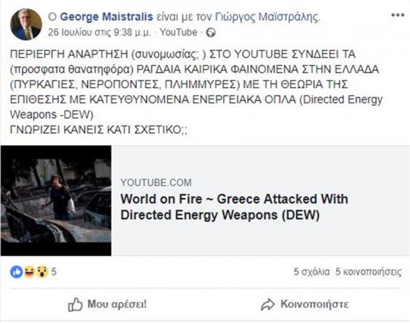
Task: View the 5 σχόλια comments
Action: pyautogui.click(x=310, y=272)
